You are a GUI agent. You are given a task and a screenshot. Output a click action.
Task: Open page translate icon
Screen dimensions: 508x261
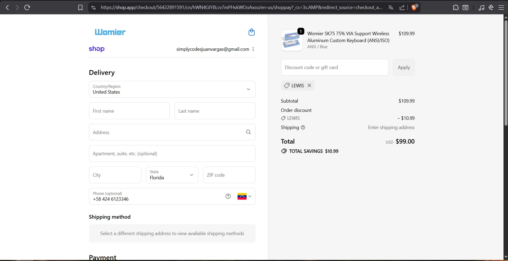(x=390, y=7)
